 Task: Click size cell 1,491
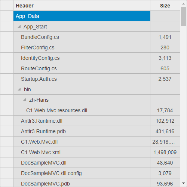click(x=165, y=37)
